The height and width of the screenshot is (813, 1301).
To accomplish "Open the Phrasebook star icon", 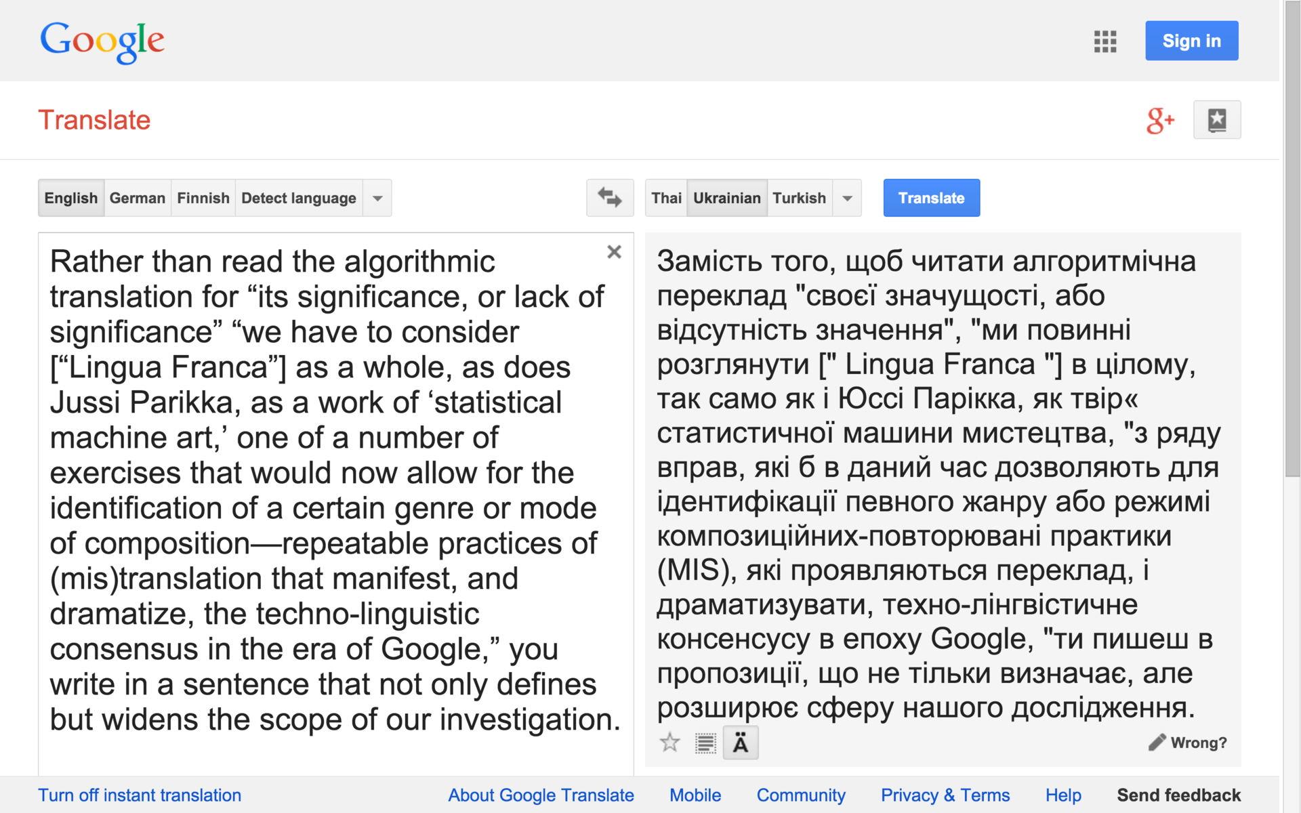I will (1216, 121).
